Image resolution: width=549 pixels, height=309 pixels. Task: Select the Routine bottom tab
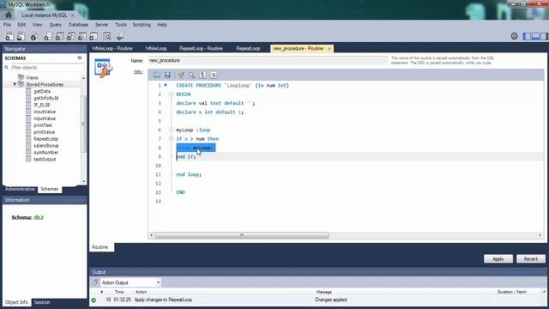tap(100, 247)
